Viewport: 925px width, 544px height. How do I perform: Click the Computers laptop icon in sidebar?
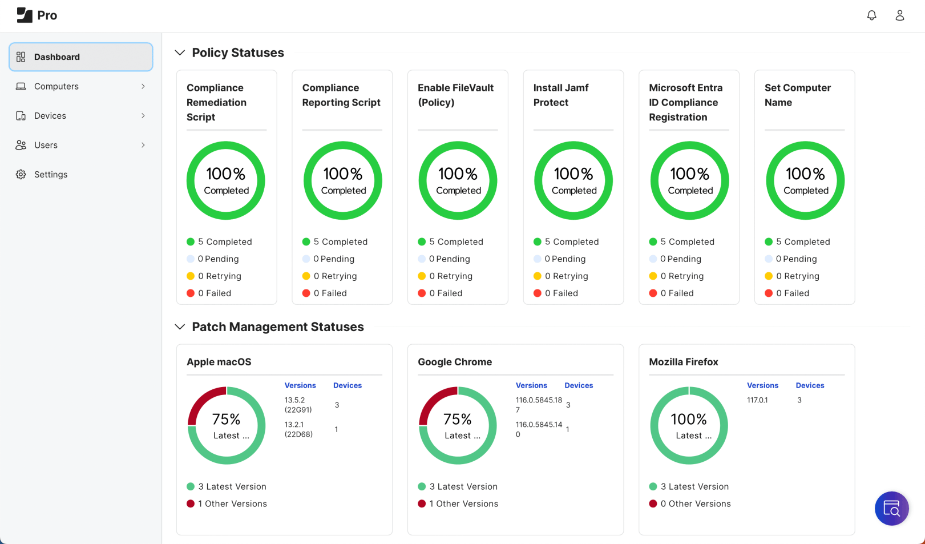click(x=21, y=86)
